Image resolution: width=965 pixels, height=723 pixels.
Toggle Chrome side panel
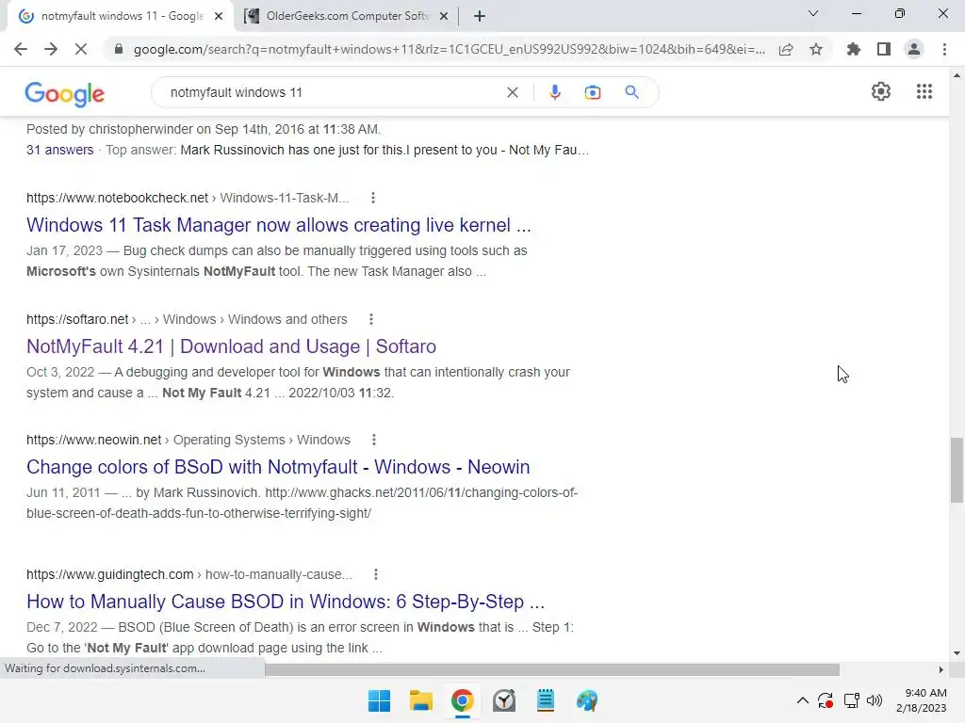tap(884, 49)
